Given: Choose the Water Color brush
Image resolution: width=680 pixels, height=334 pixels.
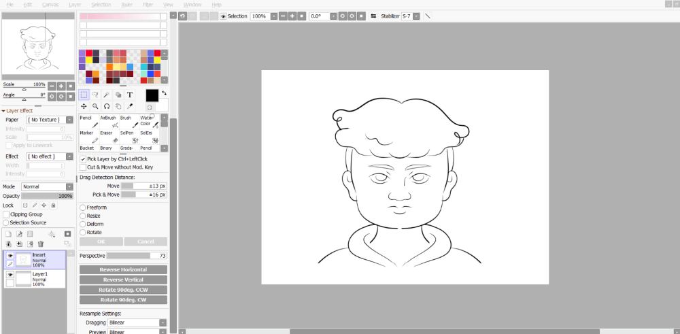Looking at the screenshot, I should (x=149, y=122).
